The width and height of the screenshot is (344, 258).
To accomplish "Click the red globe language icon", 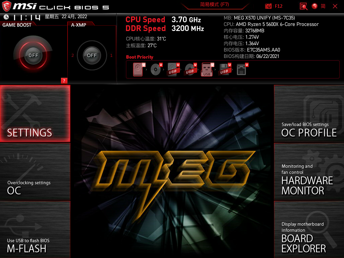I will click(x=315, y=6).
